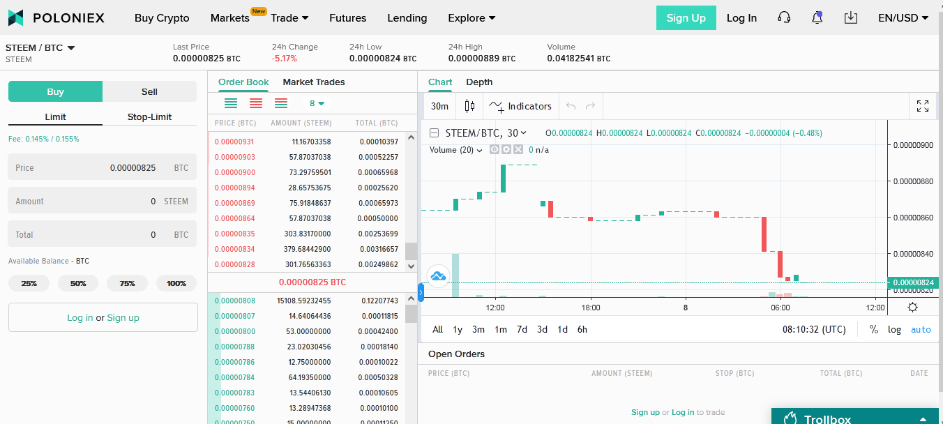Set chart range to All
The width and height of the screenshot is (943, 424).
tap(437, 329)
